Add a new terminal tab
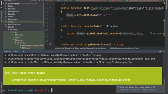168x94 pixels. tap(23, 51)
